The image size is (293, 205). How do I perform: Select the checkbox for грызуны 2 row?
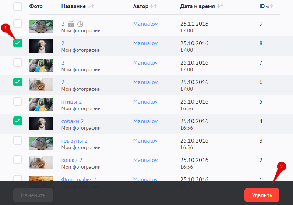coord(18,140)
